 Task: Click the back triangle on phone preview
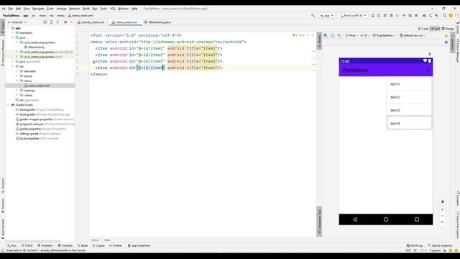point(355,219)
